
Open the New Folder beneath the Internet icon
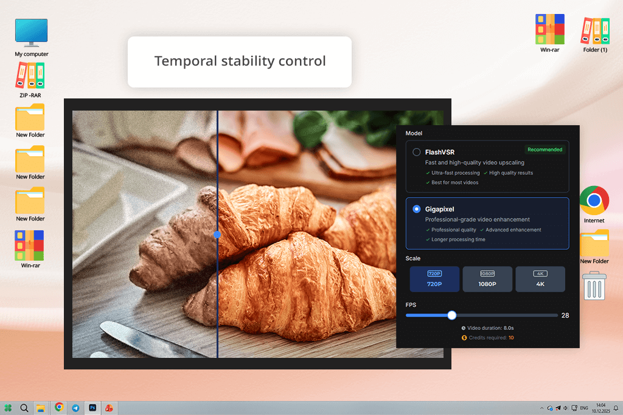tap(594, 247)
